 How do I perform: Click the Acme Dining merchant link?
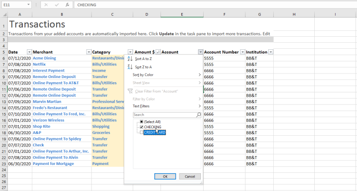45,58
